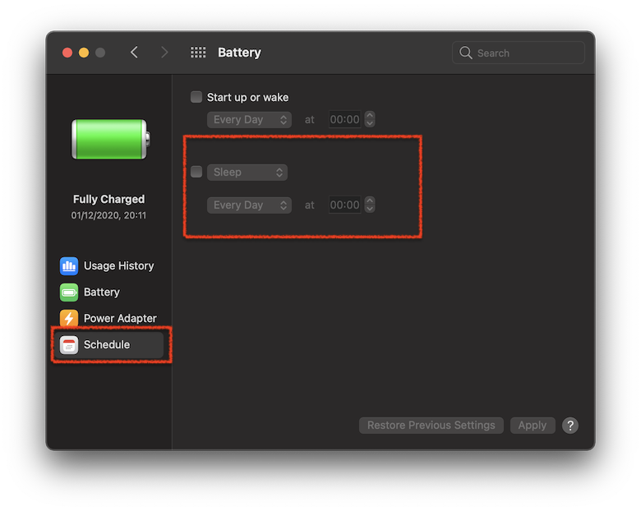Select Power Adapter in the sidebar
Image resolution: width=641 pixels, height=511 pixels.
coord(108,319)
